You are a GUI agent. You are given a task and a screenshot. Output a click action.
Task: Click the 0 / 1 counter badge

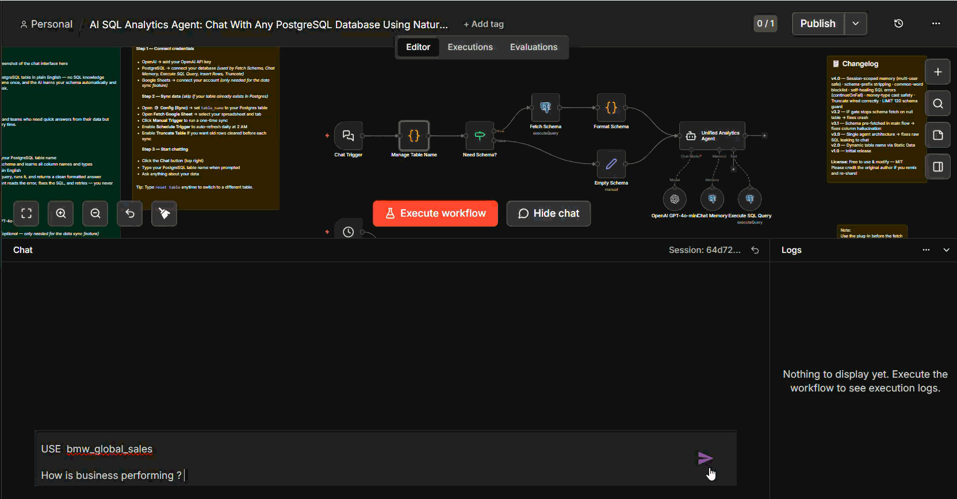point(765,24)
